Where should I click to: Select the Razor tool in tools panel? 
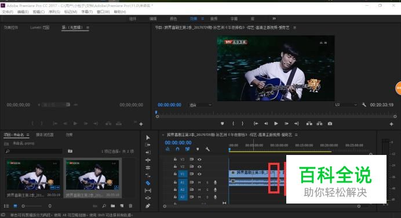[148, 183]
